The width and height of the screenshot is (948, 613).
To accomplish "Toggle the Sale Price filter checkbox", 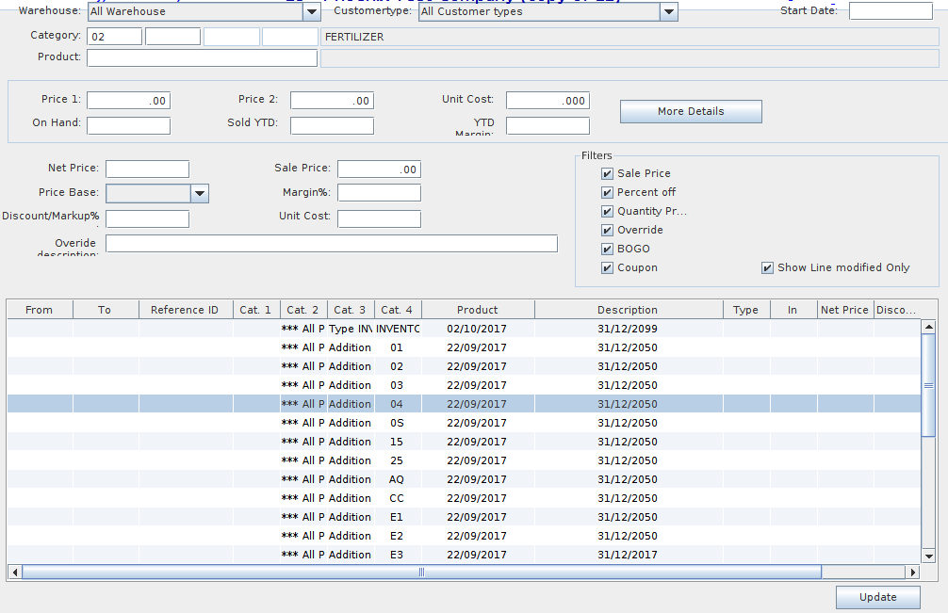I will [608, 173].
